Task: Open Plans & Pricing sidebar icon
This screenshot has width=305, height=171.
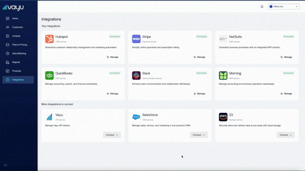Action: click(8, 45)
